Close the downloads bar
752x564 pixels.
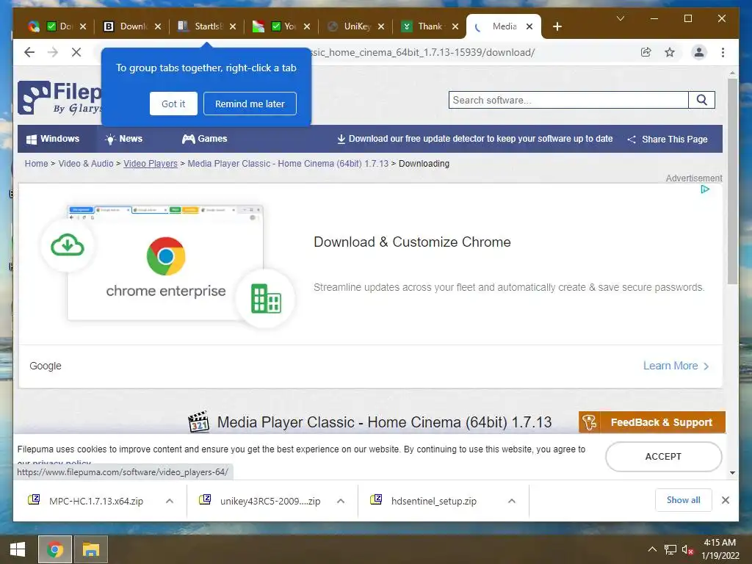[x=725, y=500]
